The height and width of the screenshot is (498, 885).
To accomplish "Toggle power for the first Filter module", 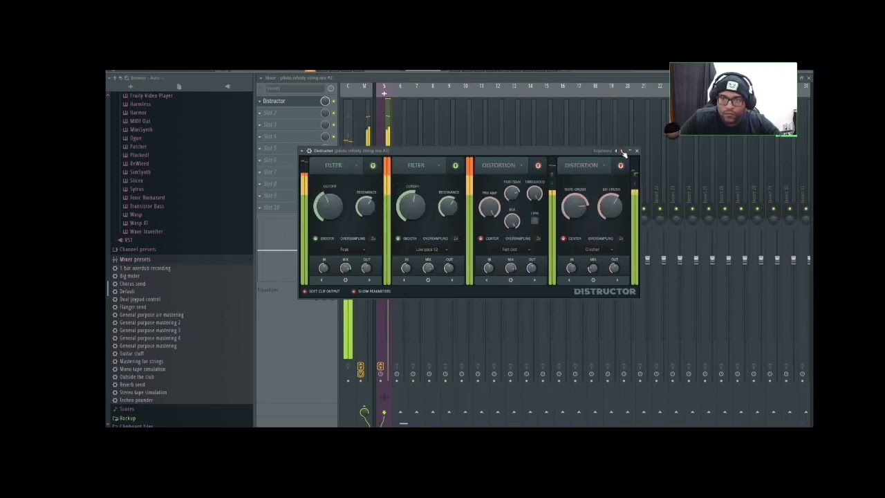I will point(373,165).
